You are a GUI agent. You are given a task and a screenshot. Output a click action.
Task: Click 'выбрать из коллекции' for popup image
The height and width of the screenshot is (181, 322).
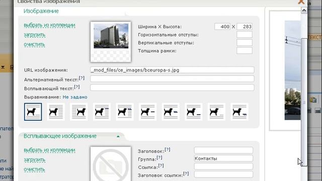[x=49, y=150]
